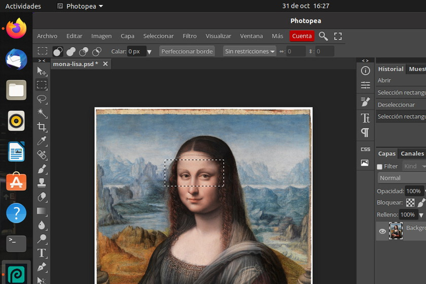The image size is (426, 284).
Task: Pick the Eyedropper tool
Action: click(42, 141)
